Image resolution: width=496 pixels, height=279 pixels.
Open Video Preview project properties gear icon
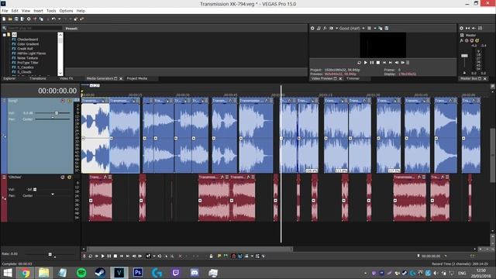pyautogui.click(x=312, y=28)
